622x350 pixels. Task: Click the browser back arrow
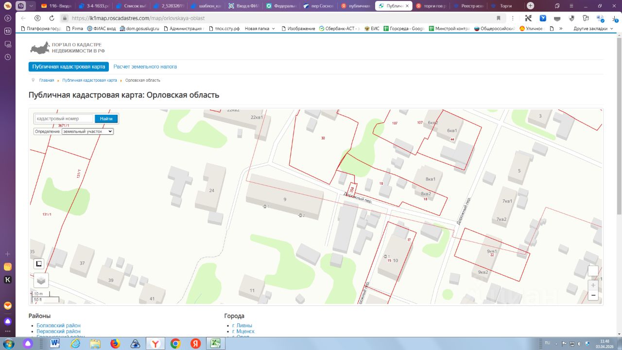pyautogui.click(x=23, y=18)
